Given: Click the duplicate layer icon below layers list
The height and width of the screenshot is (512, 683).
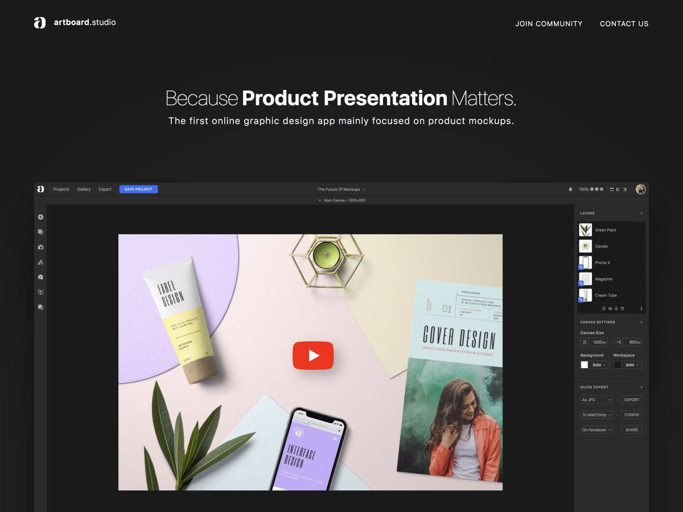Looking at the screenshot, I should pos(604,308).
